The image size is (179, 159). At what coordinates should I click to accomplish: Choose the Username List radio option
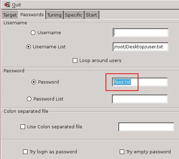pos(29,47)
